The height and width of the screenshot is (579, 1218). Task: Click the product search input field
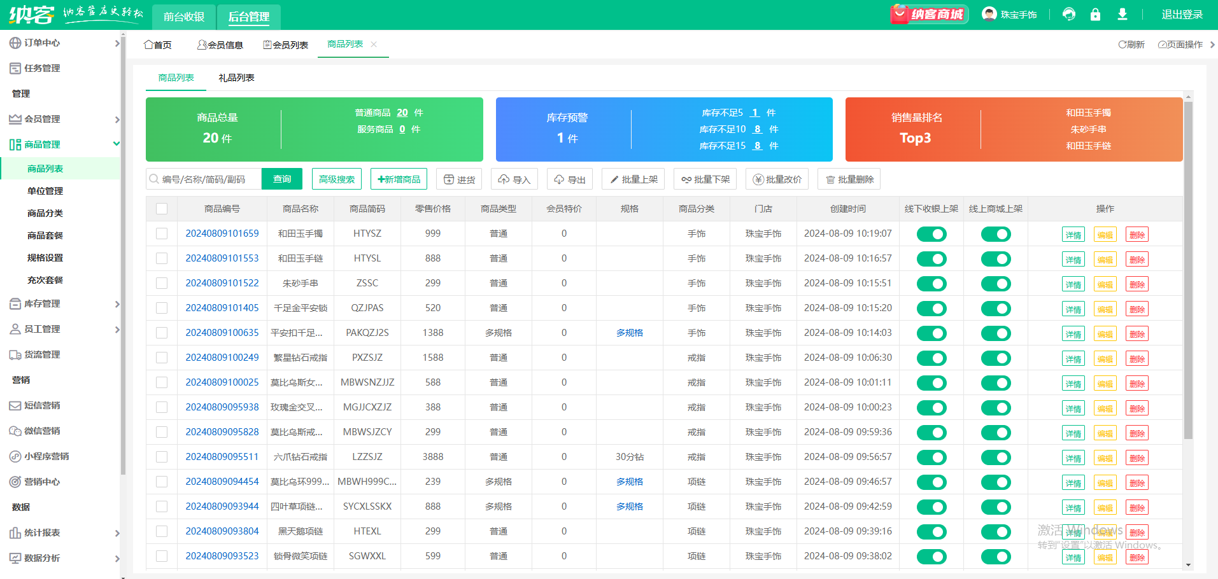[204, 179]
